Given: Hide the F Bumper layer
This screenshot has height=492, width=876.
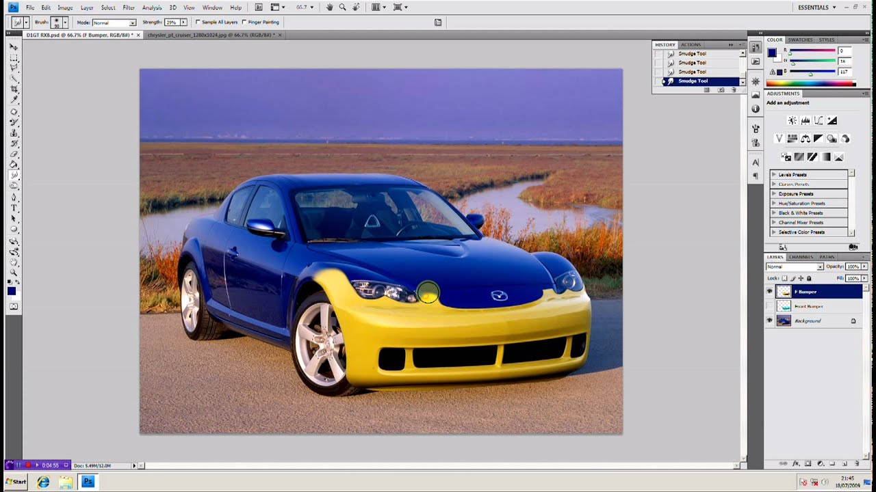Looking at the screenshot, I should (769, 292).
